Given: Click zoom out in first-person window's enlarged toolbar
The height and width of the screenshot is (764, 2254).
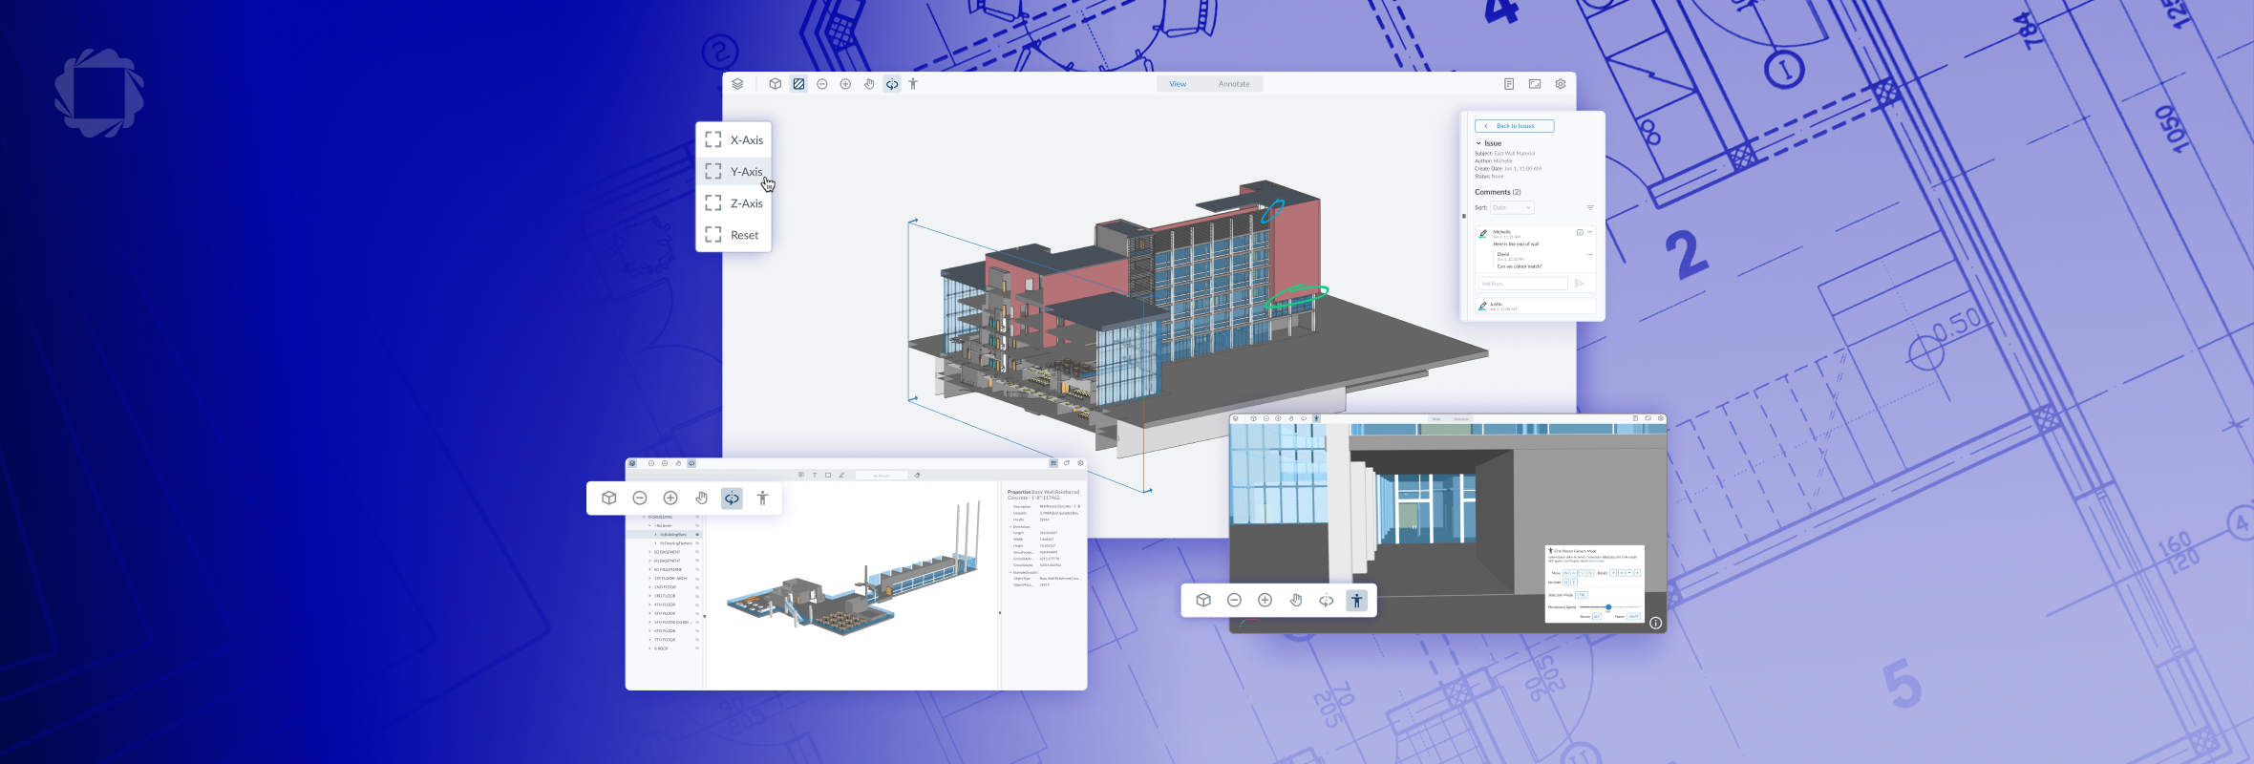Looking at the screenshot, I should tap(1234, 600).
